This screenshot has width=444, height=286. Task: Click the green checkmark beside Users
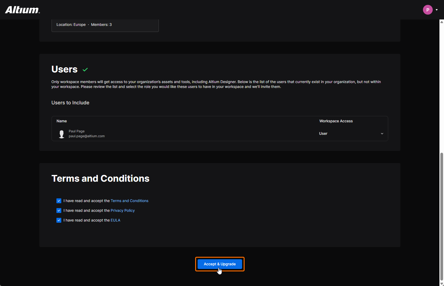point(85,70)
